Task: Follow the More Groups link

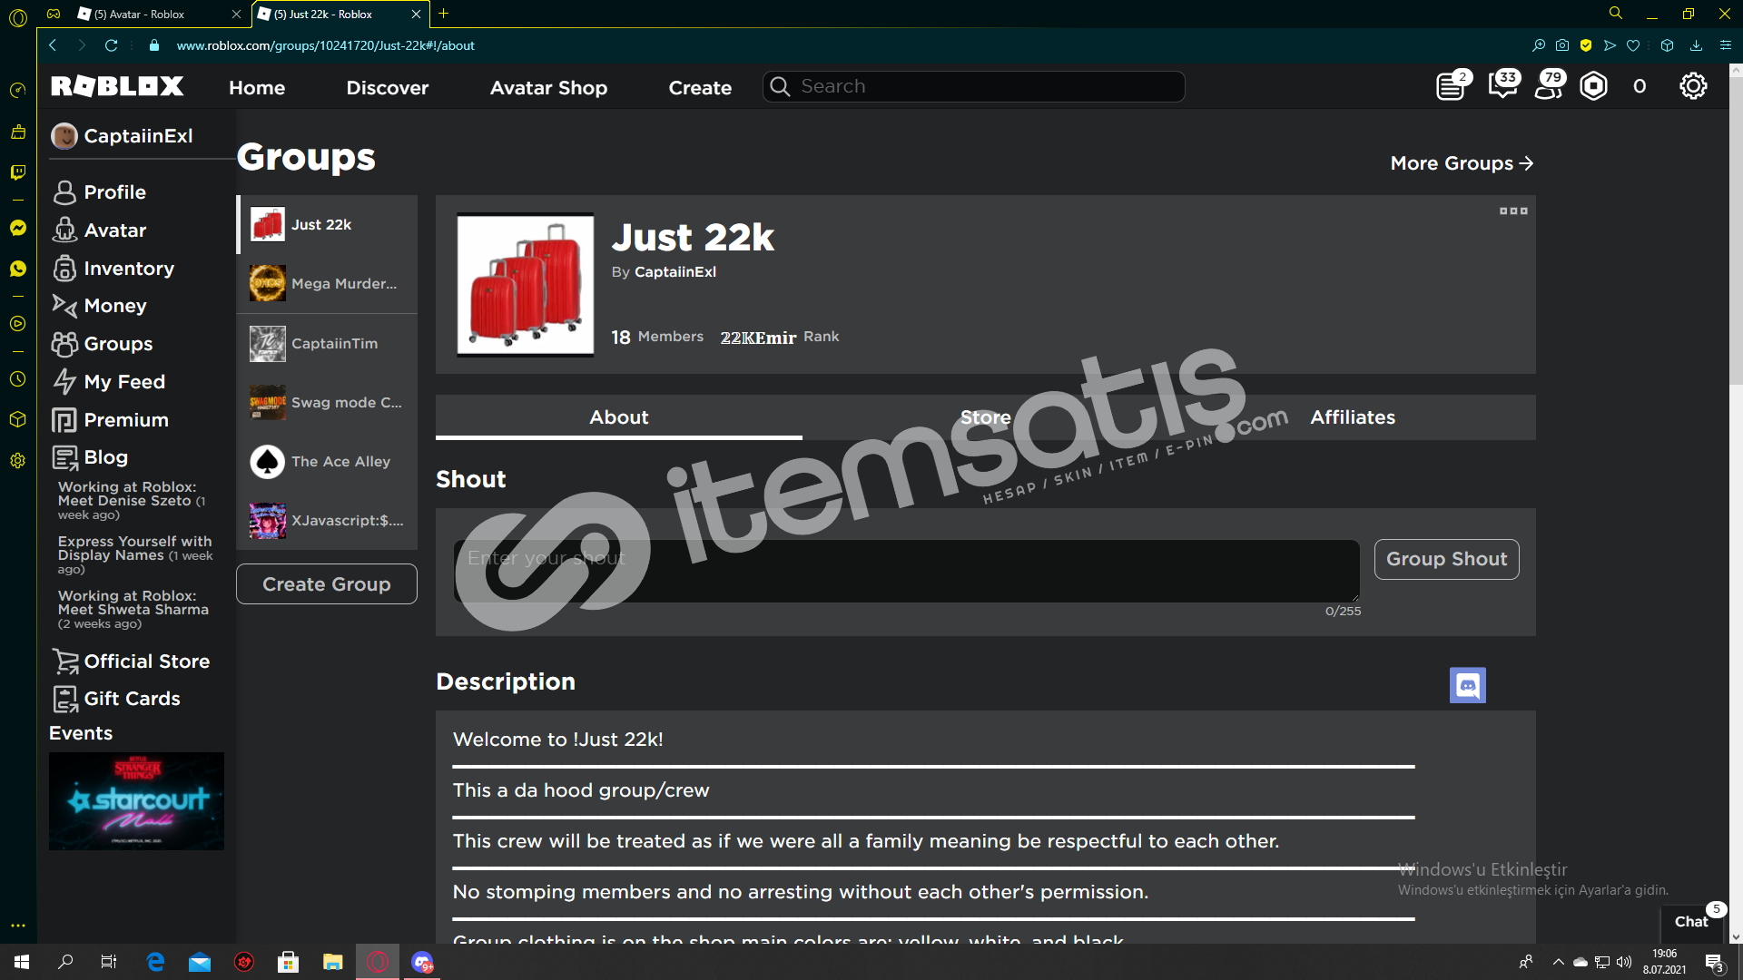Action: pos(1462,163)
